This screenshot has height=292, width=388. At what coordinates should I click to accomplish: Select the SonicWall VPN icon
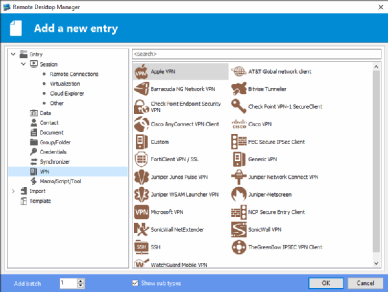[239, 230]
